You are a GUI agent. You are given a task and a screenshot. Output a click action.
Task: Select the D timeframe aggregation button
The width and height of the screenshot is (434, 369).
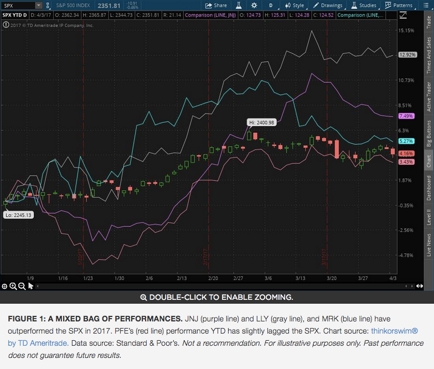271,6
